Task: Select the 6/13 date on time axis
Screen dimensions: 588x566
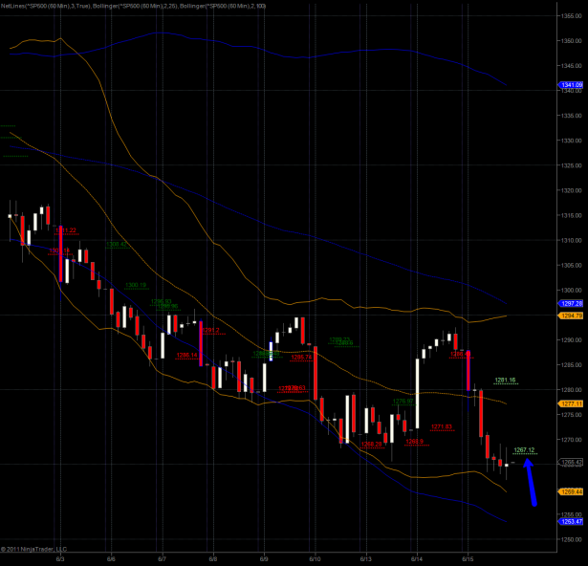Action: point(365,557)
